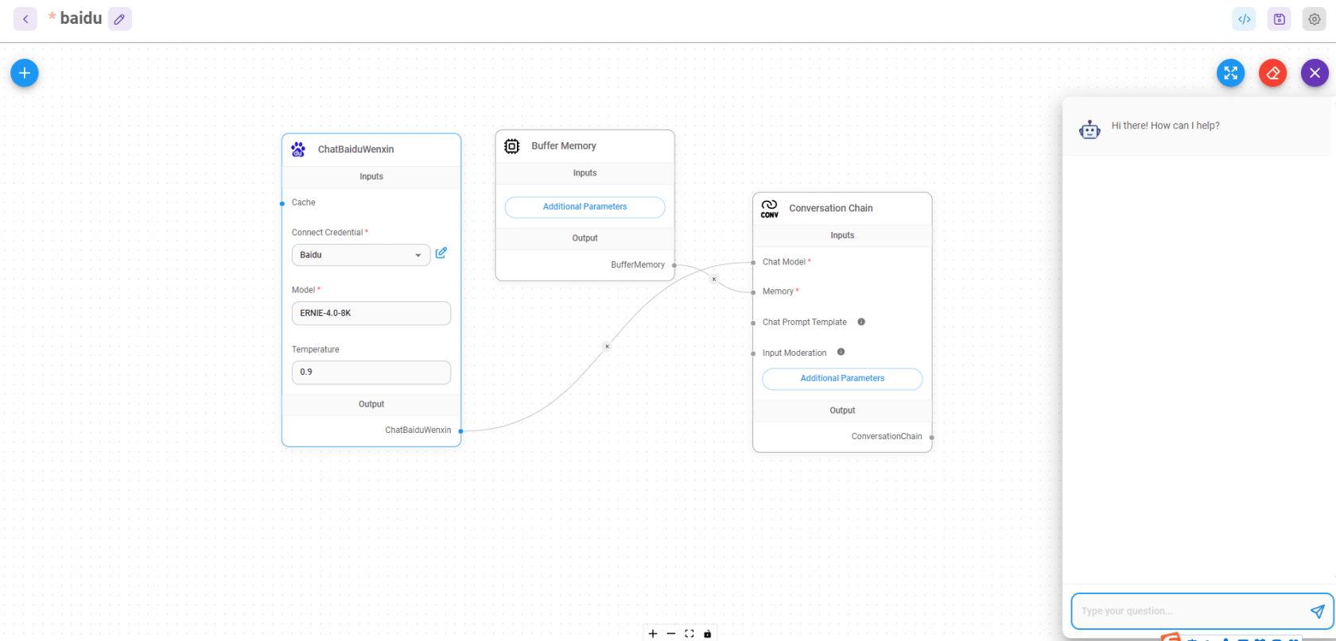Open the API code dialog

point(1244,19)
